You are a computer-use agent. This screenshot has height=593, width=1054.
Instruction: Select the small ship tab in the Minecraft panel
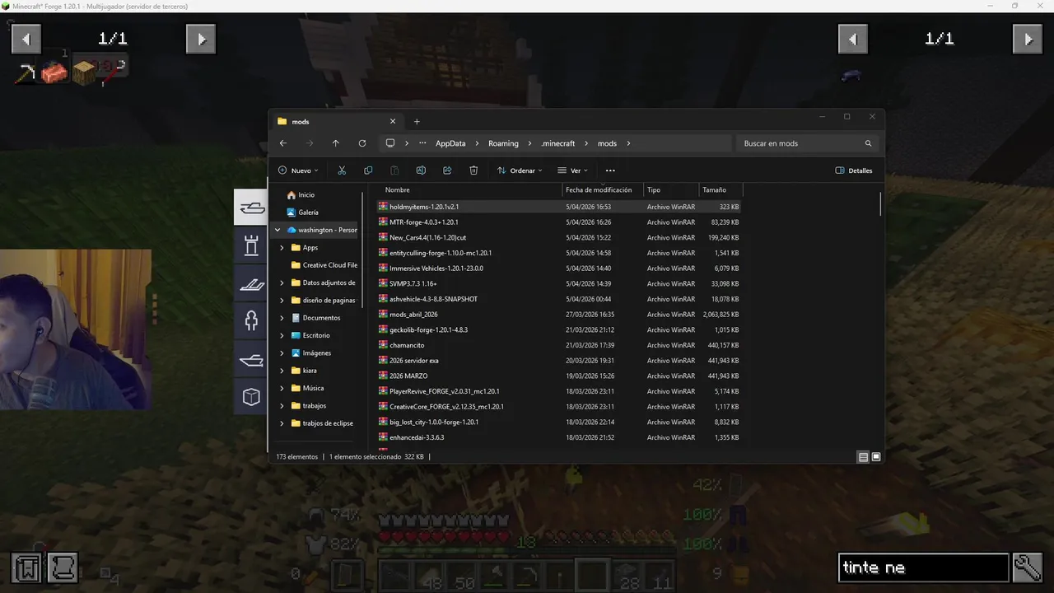(x=251, y=359)
